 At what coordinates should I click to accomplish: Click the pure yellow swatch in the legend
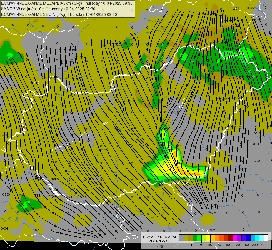pos(208,238)
